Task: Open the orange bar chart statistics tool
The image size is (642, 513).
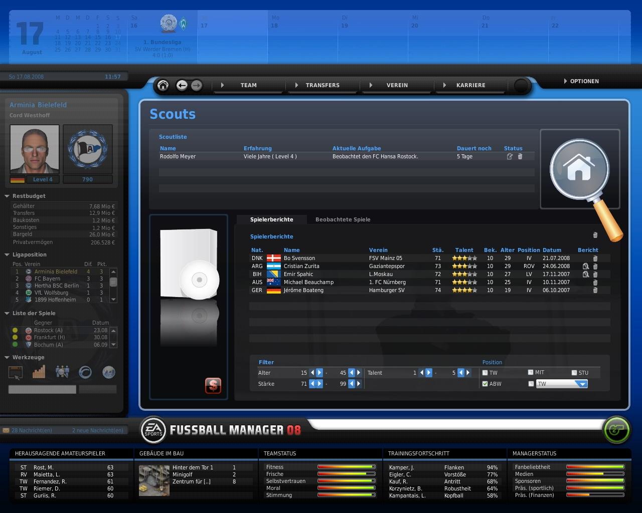Action: coord(39,372)
